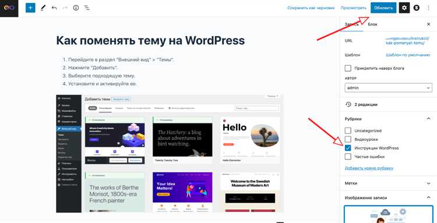This screenshot has height=223, width=437.
Task: Switch to the Запись tab
Action: [x=351, y=24]
